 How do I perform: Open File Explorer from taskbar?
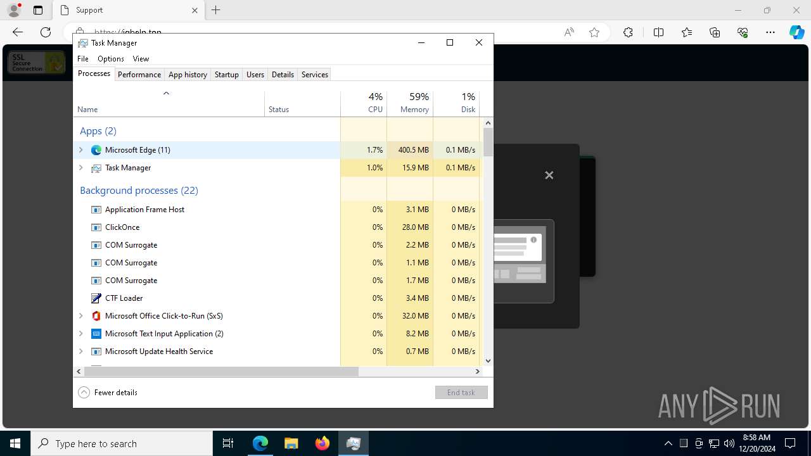tap(291, 443)
